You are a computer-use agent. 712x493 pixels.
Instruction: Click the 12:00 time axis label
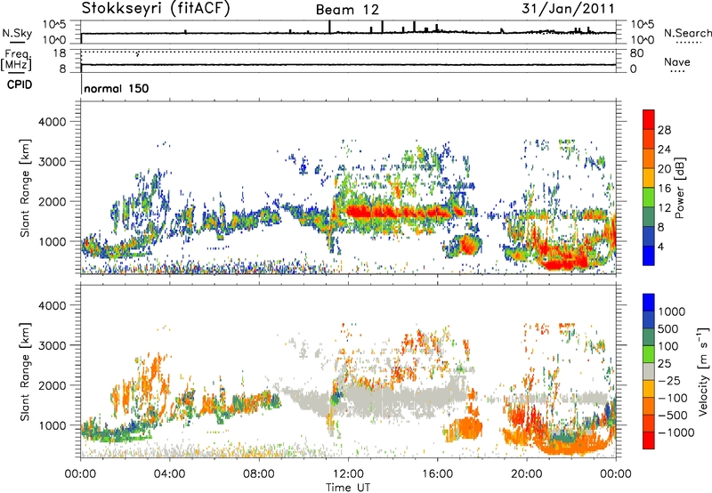348,474
